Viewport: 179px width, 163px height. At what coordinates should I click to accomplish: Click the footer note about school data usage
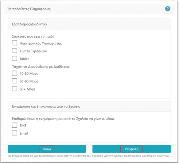89,156
